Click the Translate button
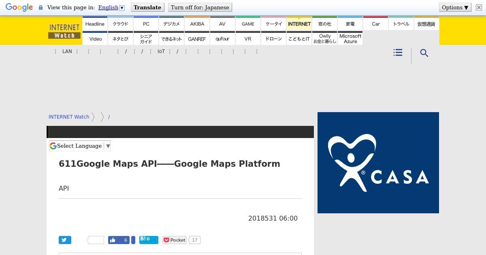This screenshot has width=486, height=255. [147, 7]
